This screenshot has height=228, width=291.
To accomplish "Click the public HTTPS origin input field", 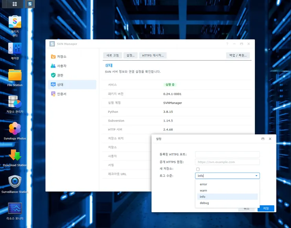I will click(227, 162).
